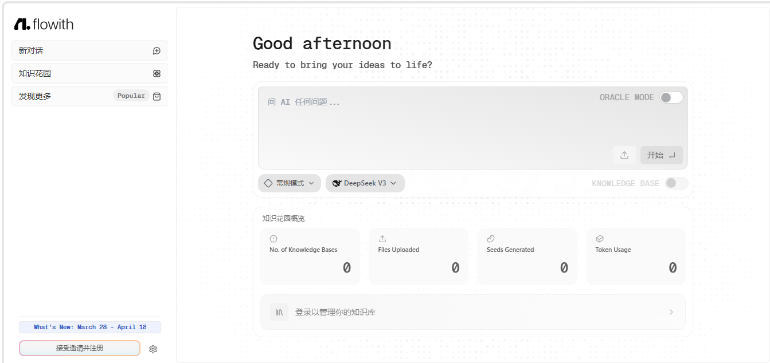The height and width of the screenshot is (363, 770).
Task: Select 新对话 in the sidebar
Action: pyautogui.click(x=89, y=50)
